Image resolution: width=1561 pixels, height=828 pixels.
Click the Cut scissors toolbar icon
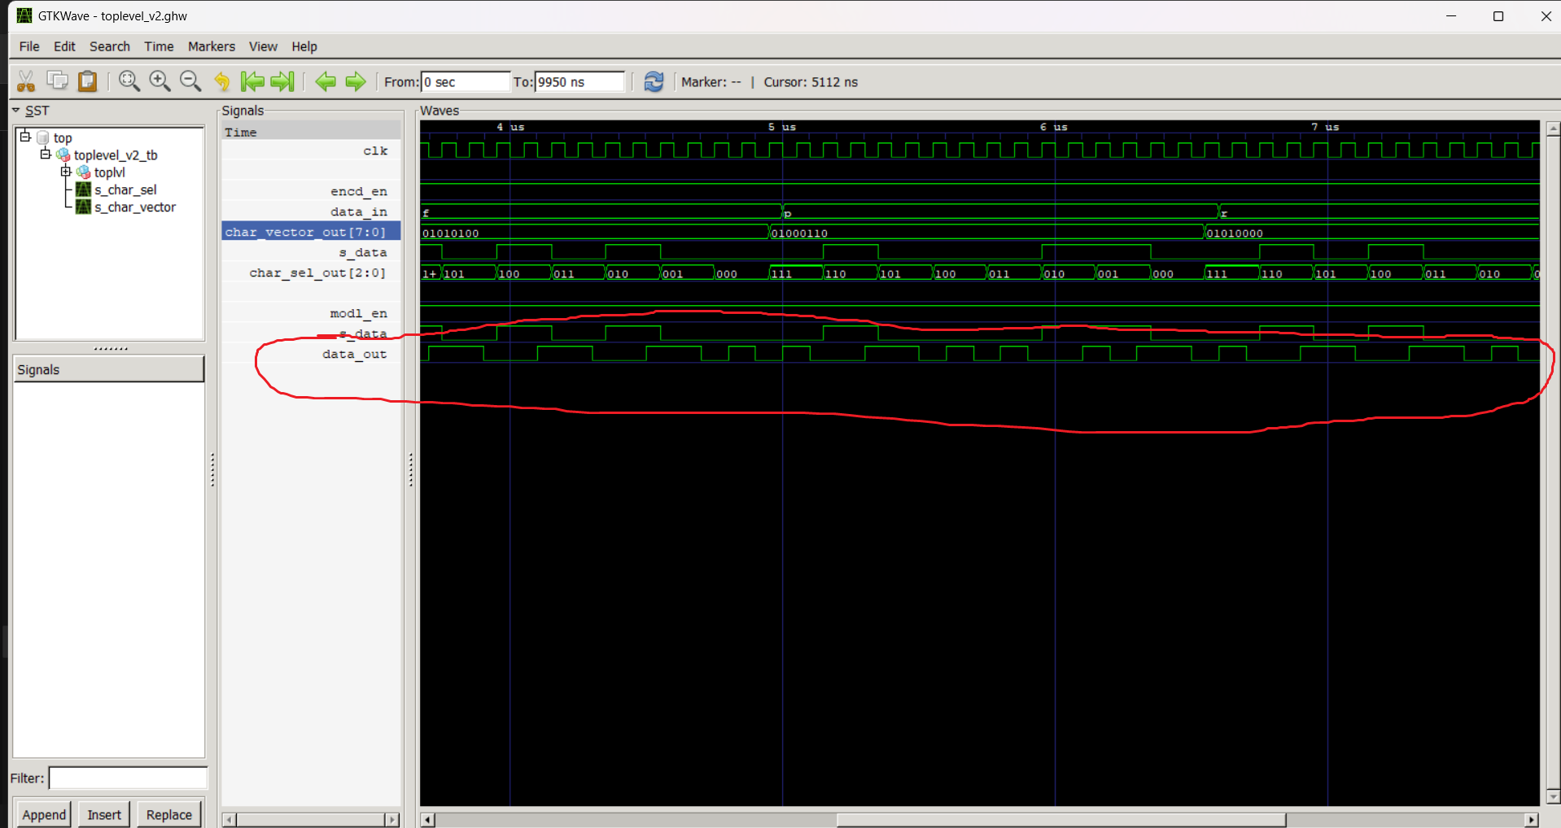coord(26,81)
